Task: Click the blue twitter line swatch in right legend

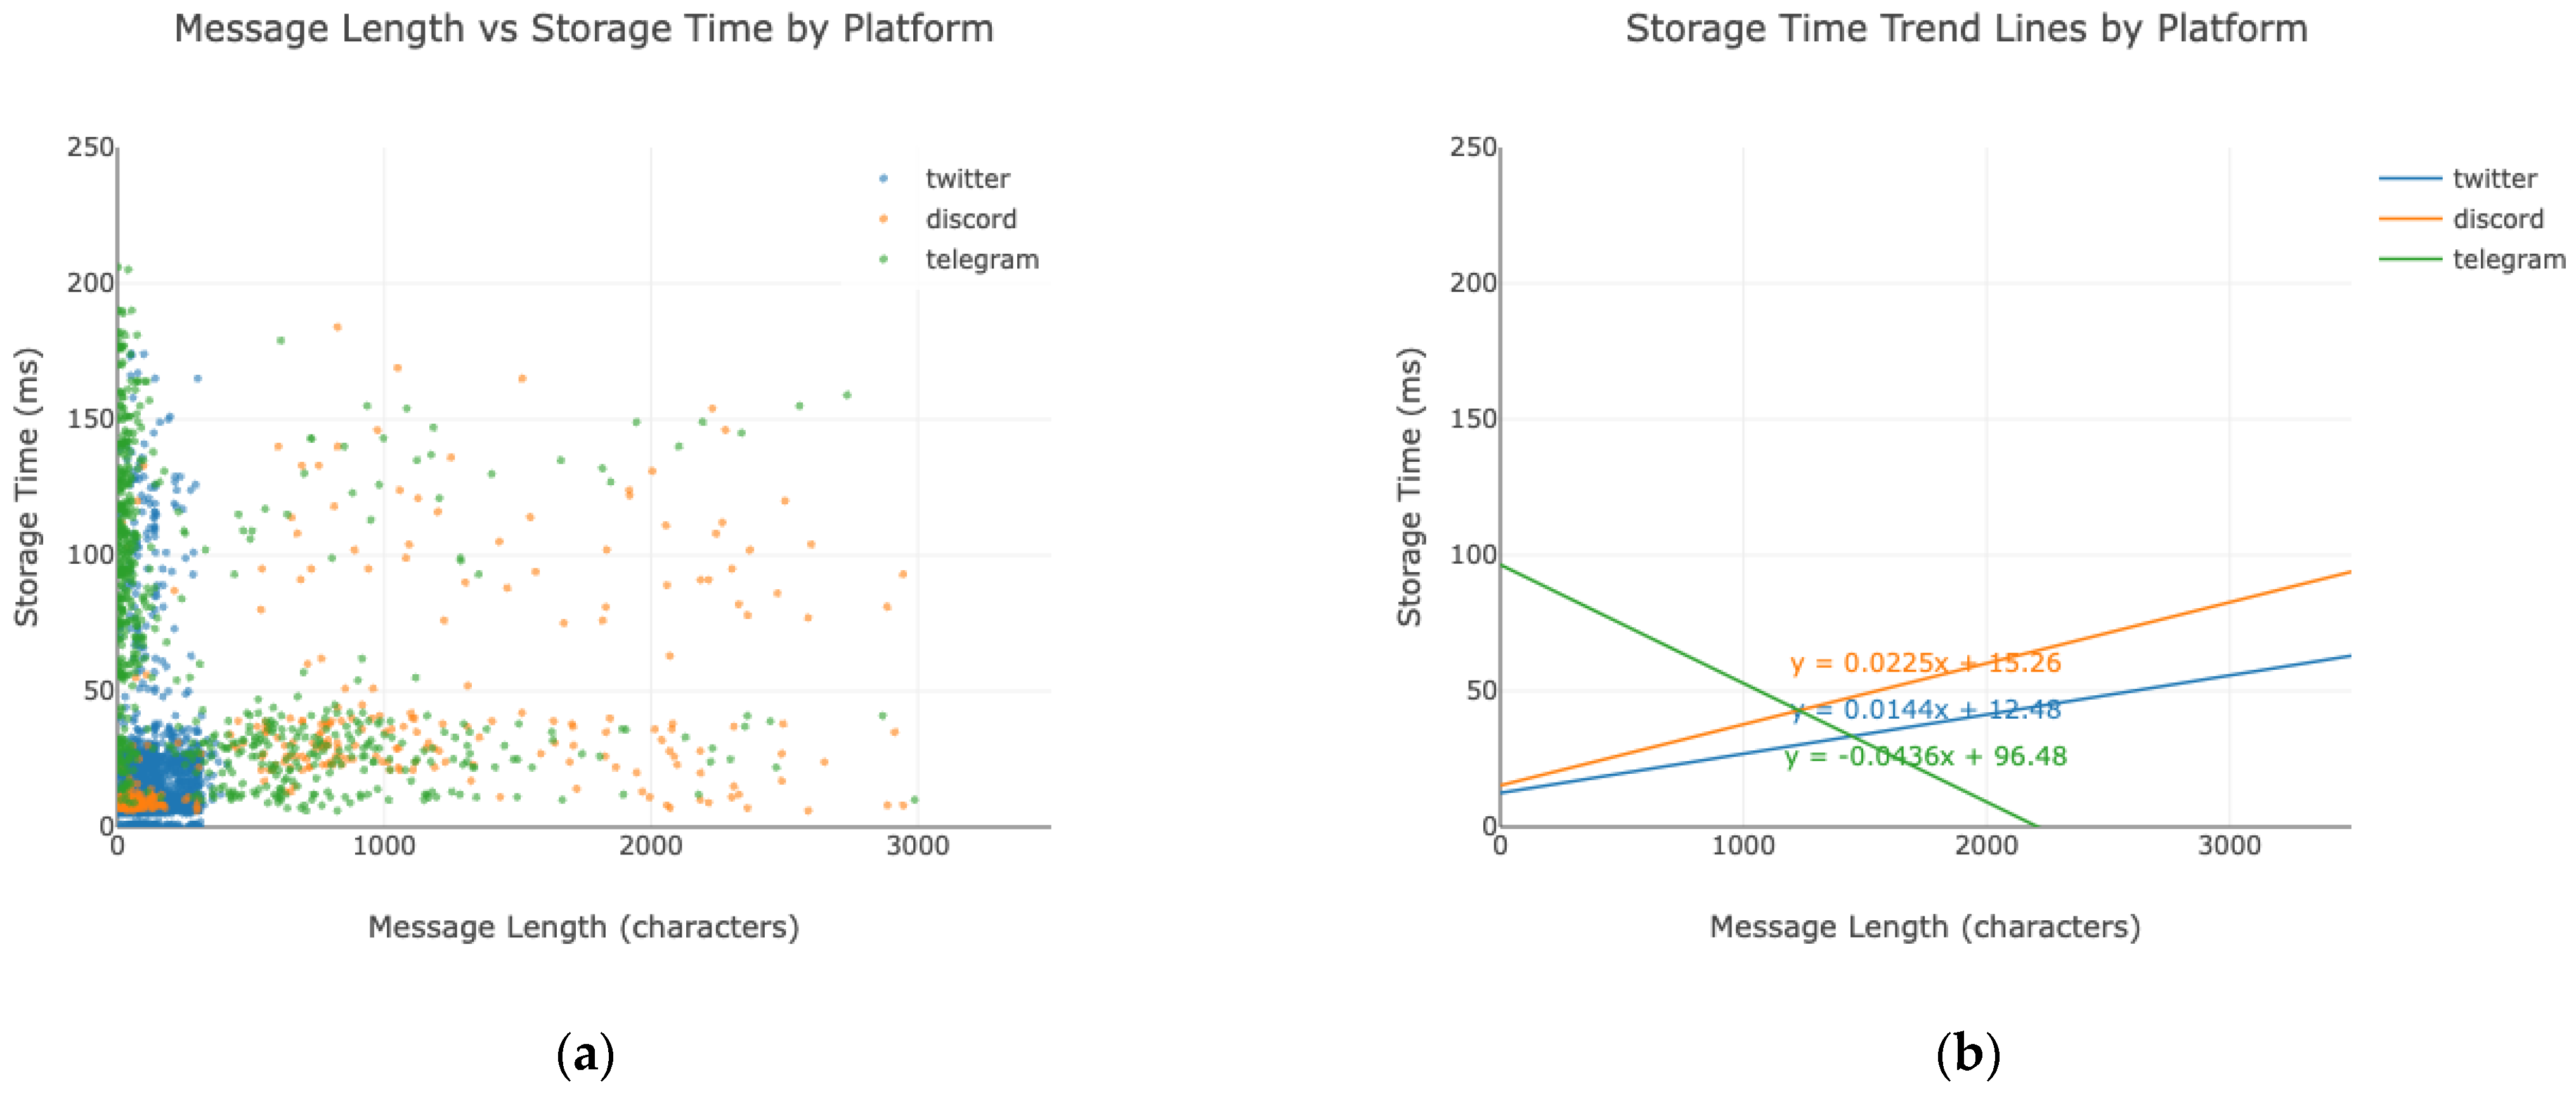Action: (2409, 179)
